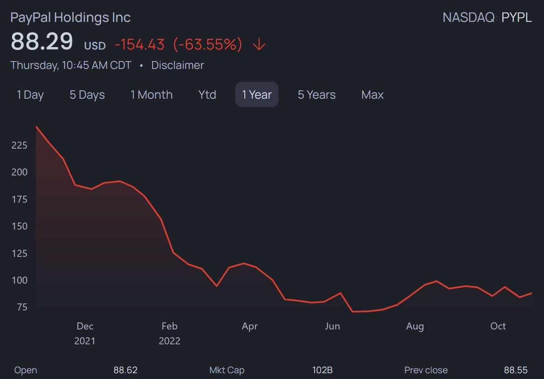Click the chart line's rightmost end point
Image resolution: width=544 pixels, height=379 pixels.
click(531, 293)
